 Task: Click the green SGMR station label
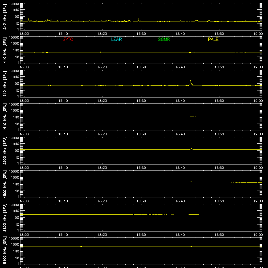point(164,39)
